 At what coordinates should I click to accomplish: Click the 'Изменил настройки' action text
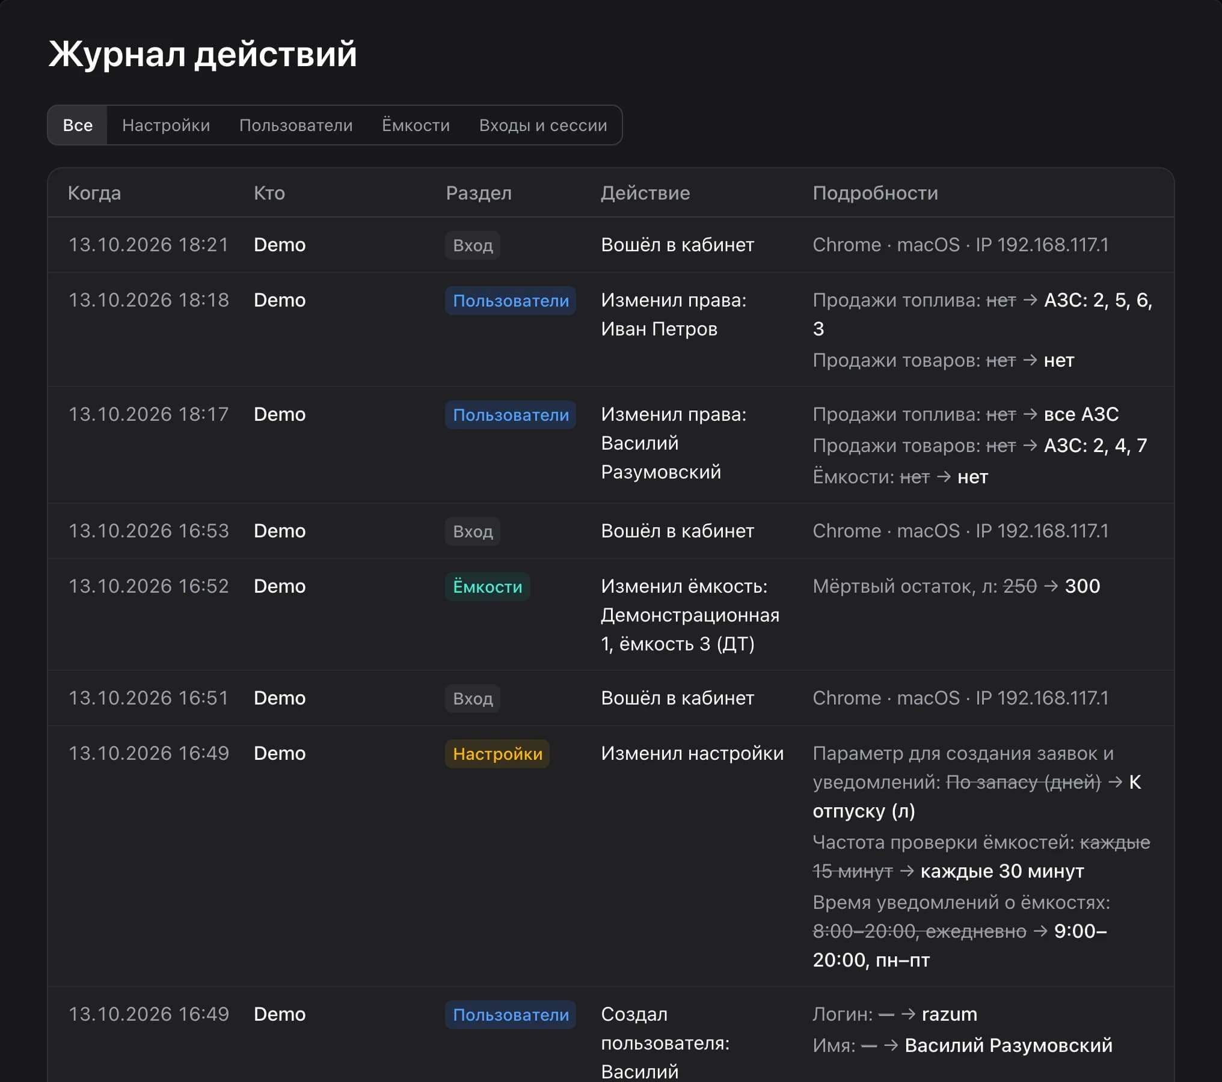[692, 753]
